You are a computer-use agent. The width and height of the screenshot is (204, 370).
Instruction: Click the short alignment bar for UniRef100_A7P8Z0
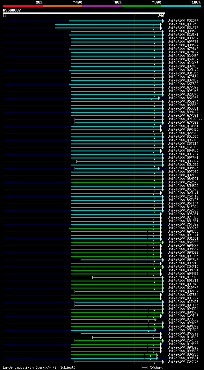point(128,277)
